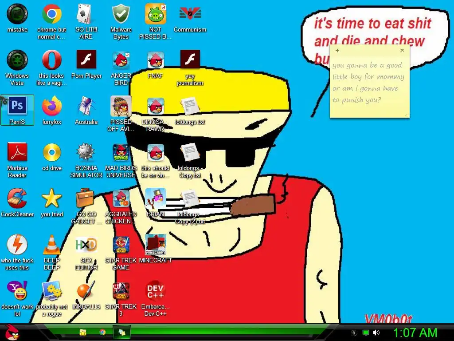Open Chrome from the taskbar
This screenshot has width=454, height=341.
102,332
